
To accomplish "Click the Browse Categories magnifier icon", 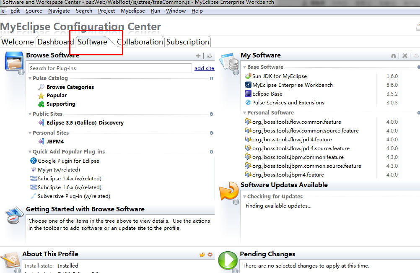I will [41, 87].
